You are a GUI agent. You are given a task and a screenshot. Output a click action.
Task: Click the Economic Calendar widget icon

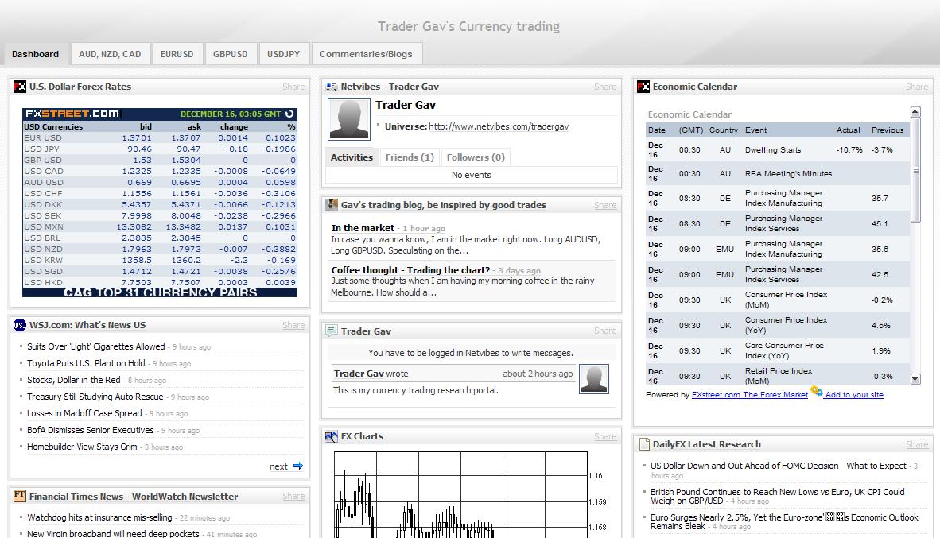tap(643, 87)
